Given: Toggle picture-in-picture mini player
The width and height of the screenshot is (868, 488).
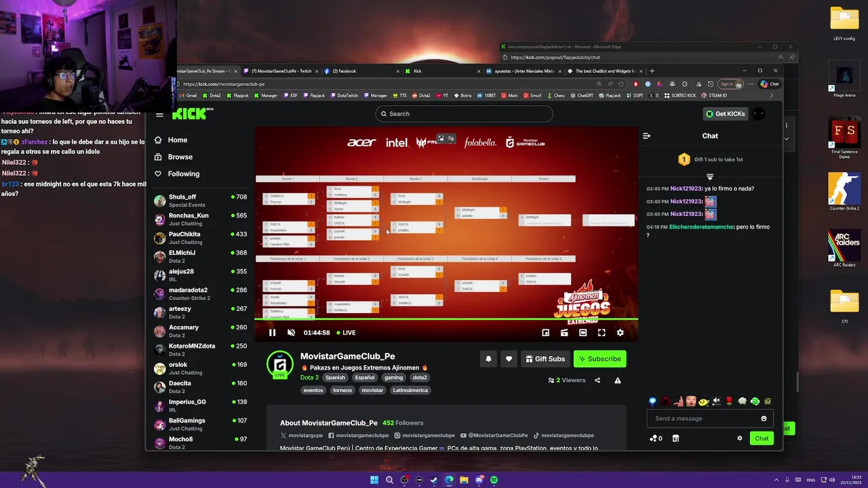Looking at the screenshot, I should (545, 333).
